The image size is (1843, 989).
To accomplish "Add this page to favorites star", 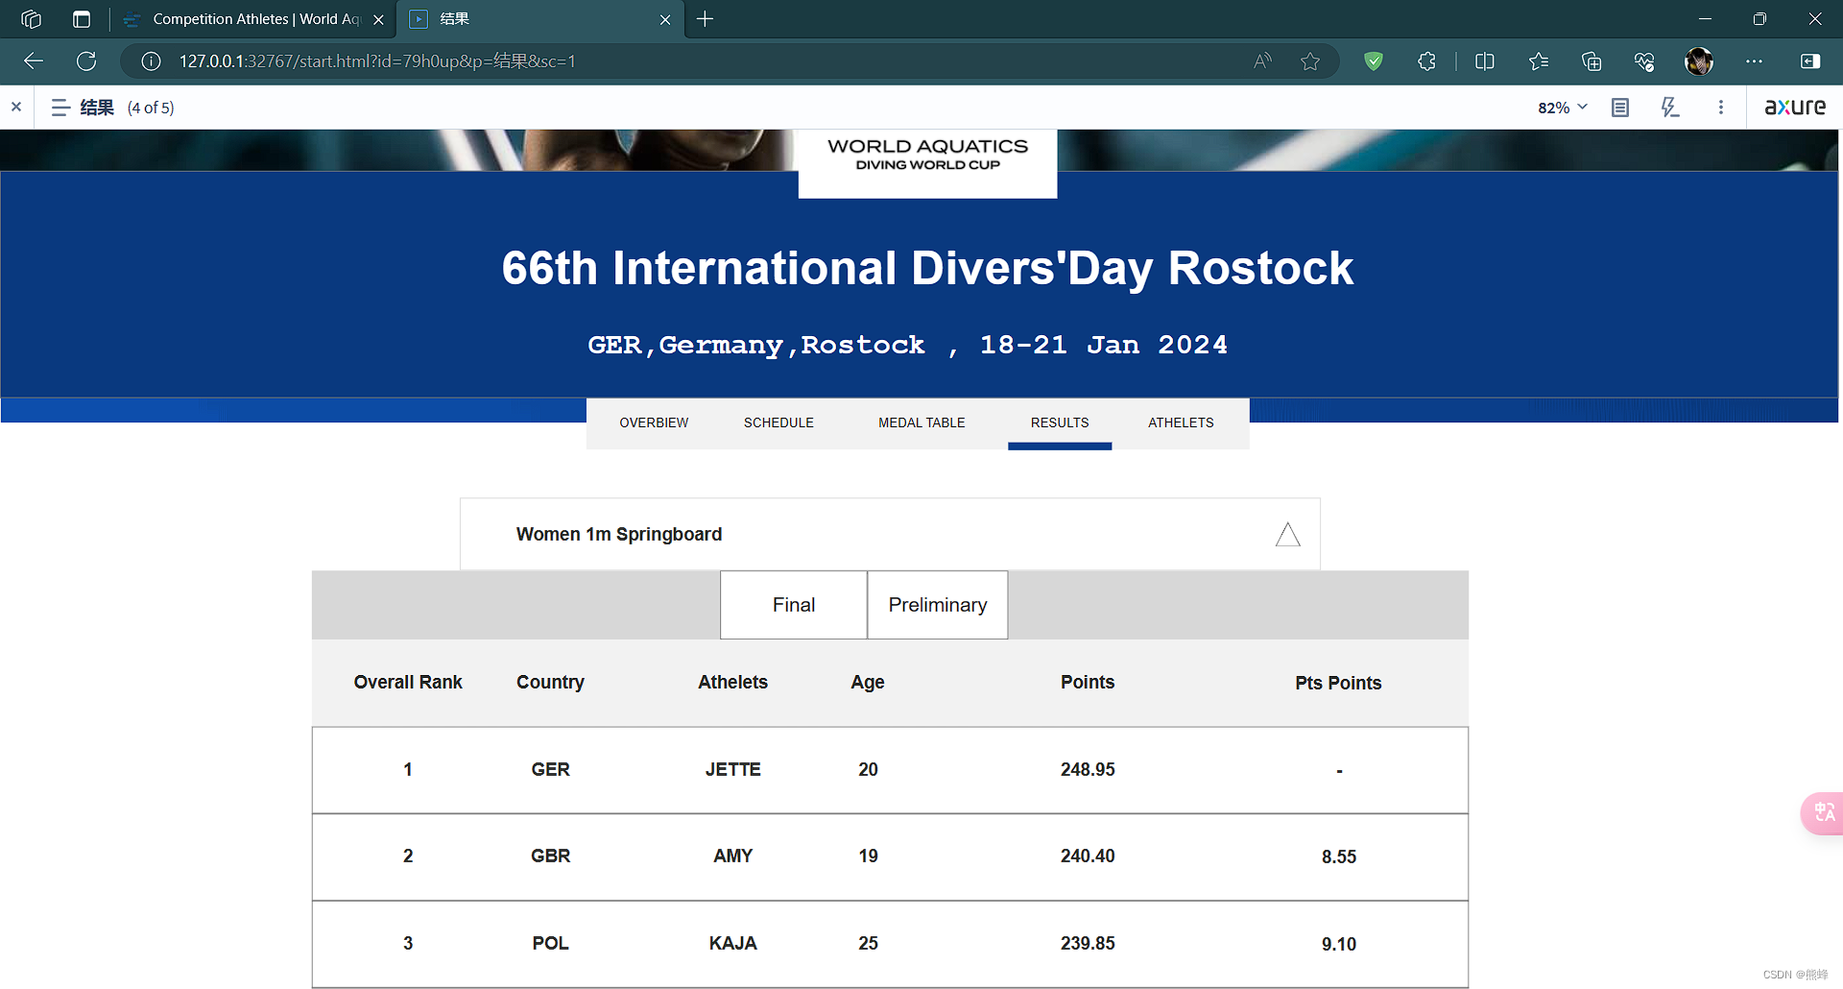I will point(1310,61).
